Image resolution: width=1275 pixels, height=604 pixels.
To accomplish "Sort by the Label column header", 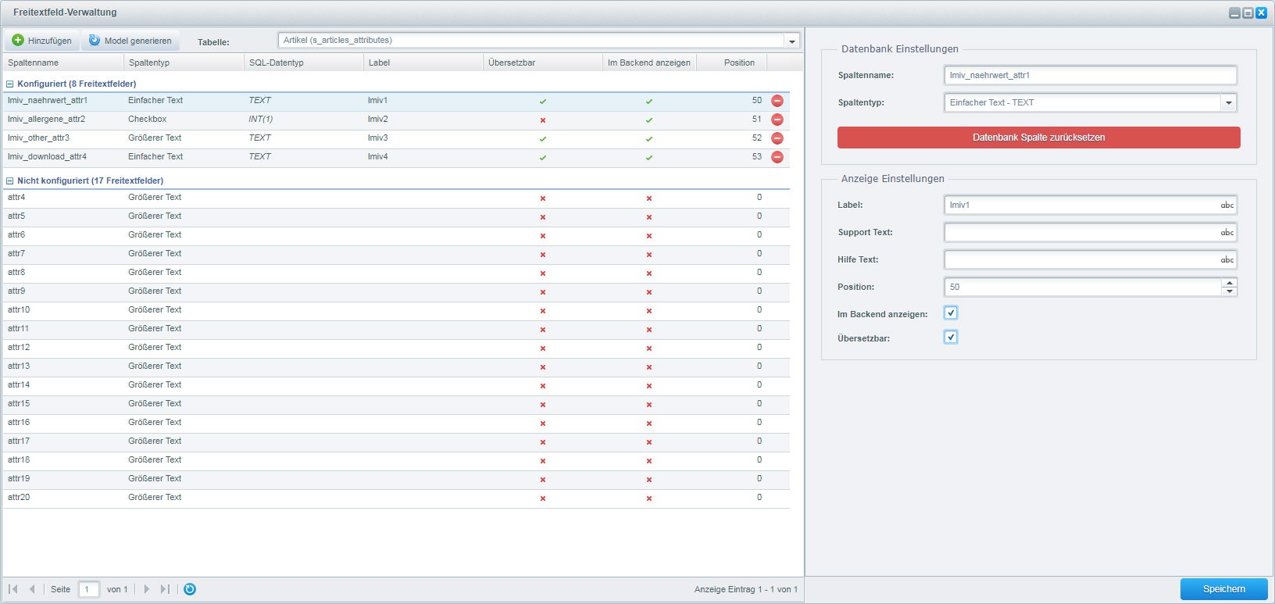I will tap(423, 63).
